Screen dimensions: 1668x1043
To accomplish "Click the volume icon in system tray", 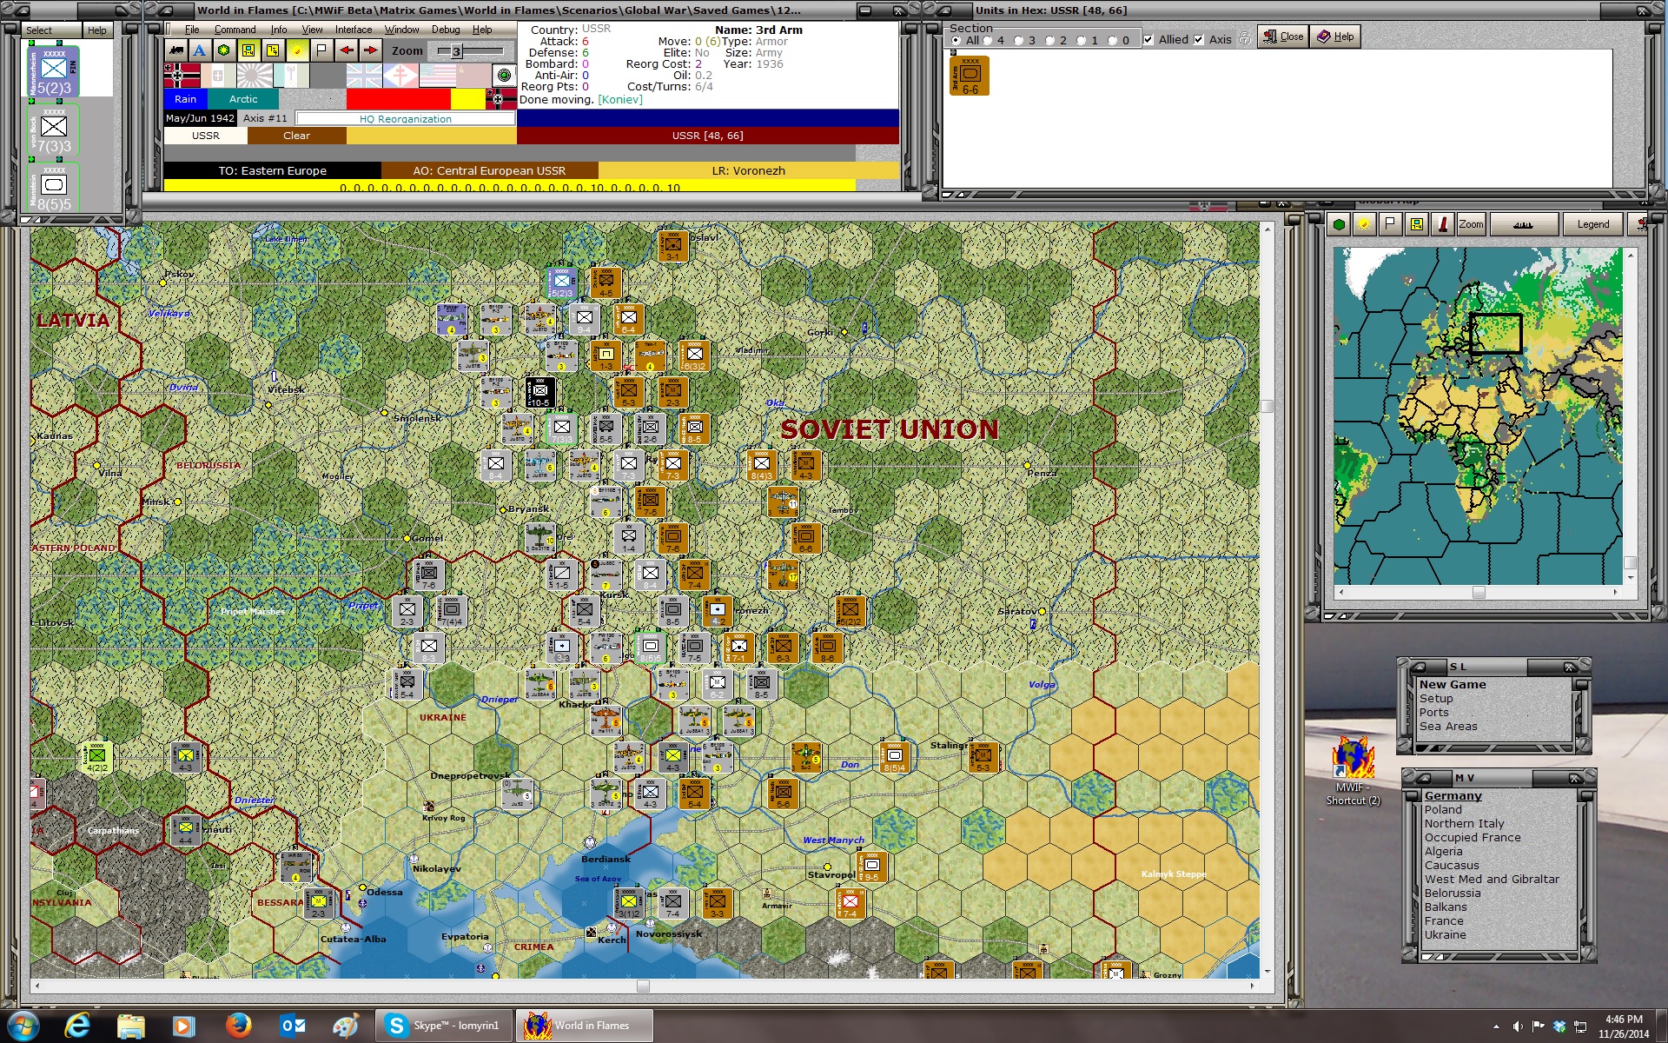I will 1518,1026.
